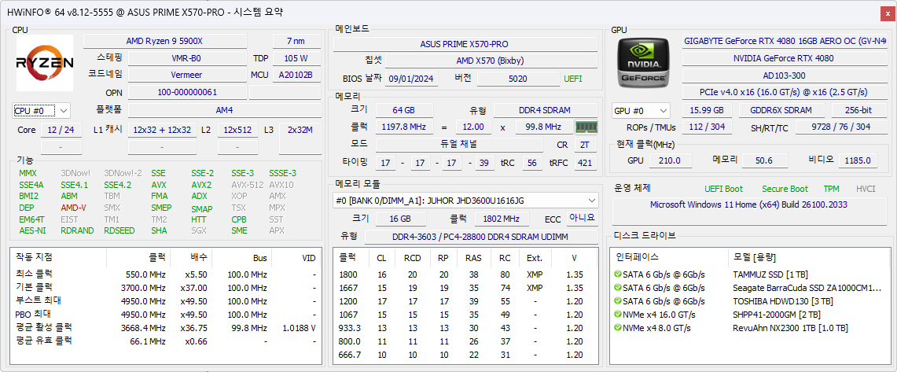
Task: Open the GPU #0 selector dropdown
Action: pos(641,110)
